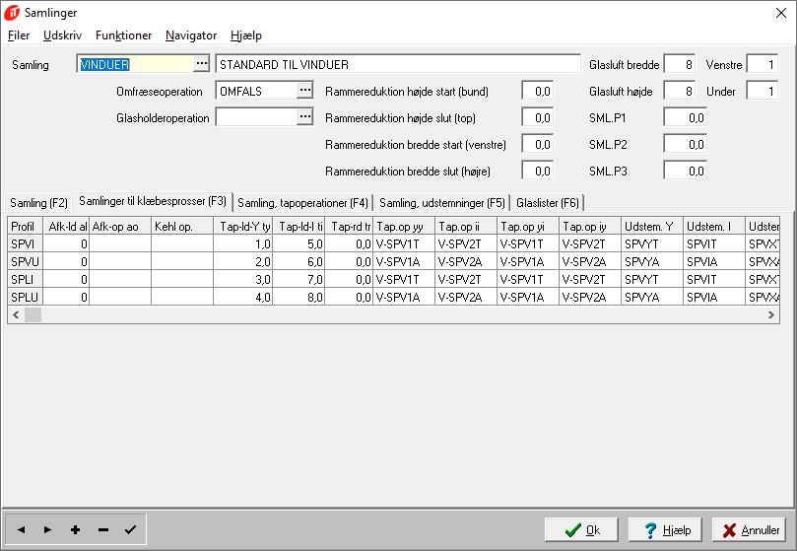Click the table scrollbar left arrow
The height and width of the screenshot is (551, 797).
tap(17, 315)
